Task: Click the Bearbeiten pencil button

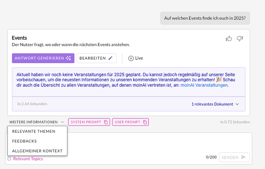Action: (97, 58)
